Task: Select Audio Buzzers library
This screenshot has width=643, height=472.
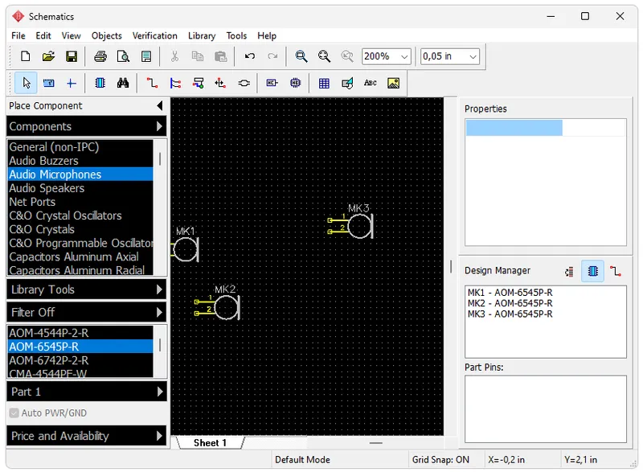Action: [x=80, y=161]
